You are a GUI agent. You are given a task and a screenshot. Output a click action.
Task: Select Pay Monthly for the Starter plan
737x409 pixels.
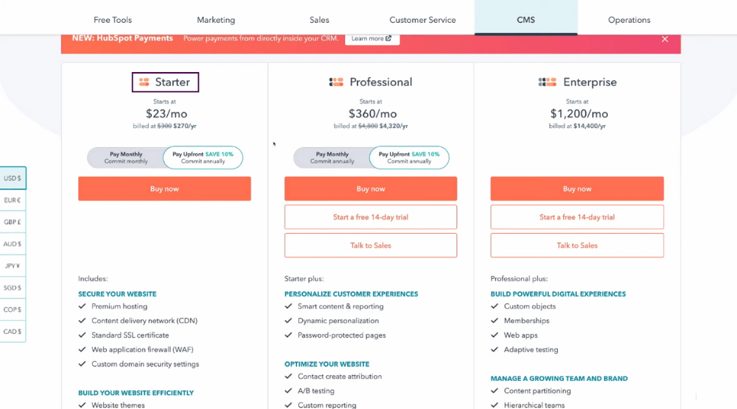pos(126,157)
